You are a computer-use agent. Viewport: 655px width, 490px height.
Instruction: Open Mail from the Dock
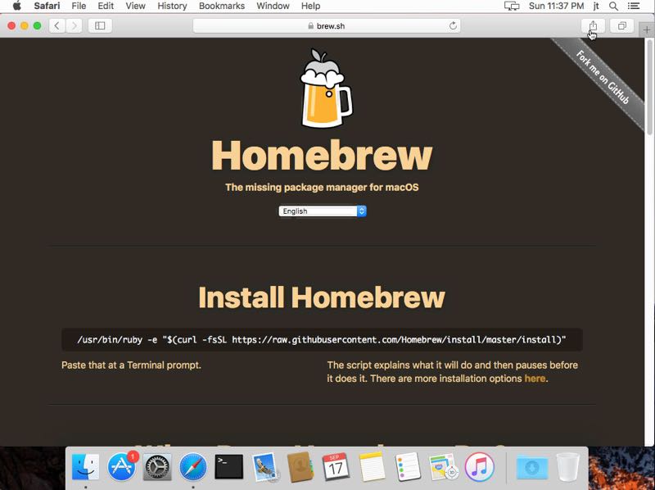[x=264, y=466]
